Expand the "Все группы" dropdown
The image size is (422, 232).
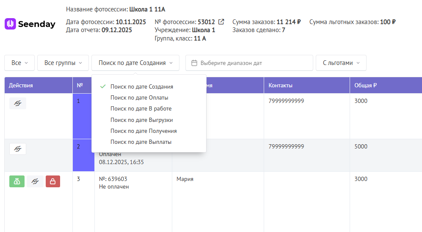(63, 63)
